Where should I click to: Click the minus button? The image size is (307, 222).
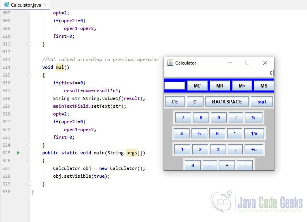point(235,149)
